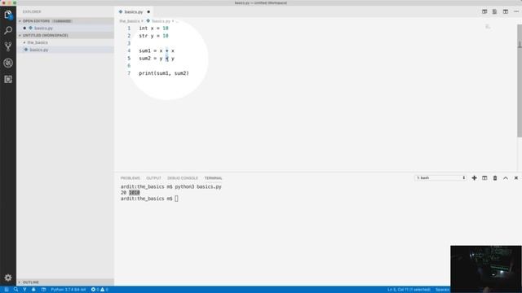
Task: Switch to the Debug Console tab
Action: pos(183,178)
